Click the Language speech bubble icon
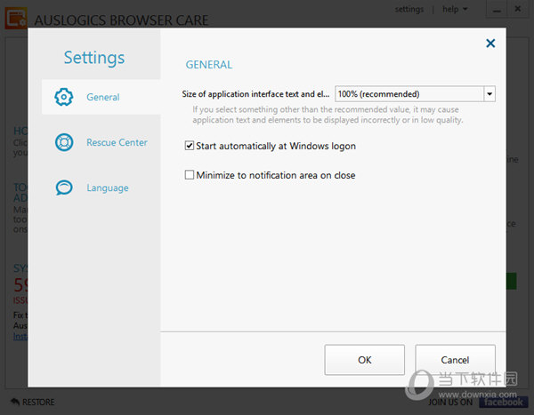The height and width of the screenshot is (415, 534). 64,188
